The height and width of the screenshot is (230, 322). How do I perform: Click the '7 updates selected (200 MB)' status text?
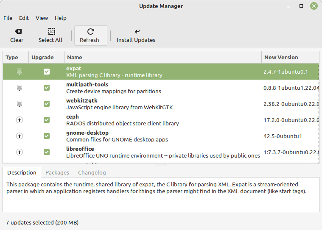42,223
